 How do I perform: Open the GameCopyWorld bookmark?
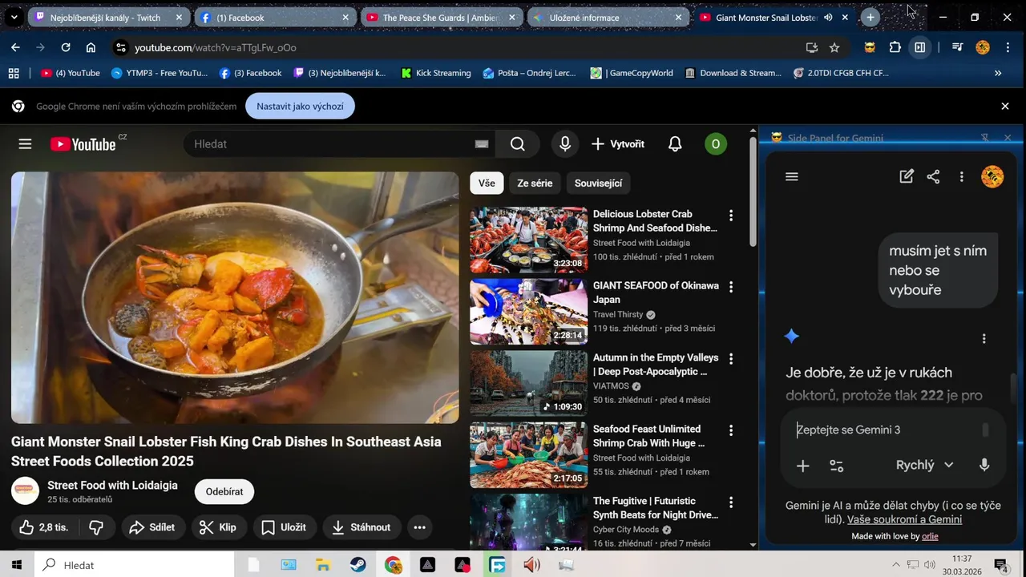pyautogui.click(x=632, y=73)
